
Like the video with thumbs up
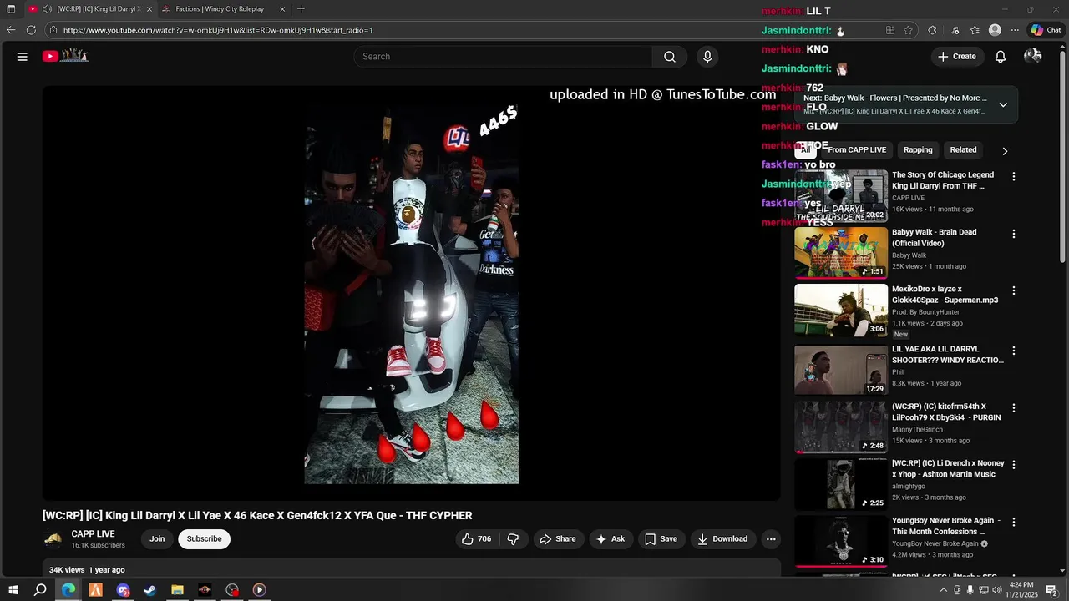click(476, 539)
